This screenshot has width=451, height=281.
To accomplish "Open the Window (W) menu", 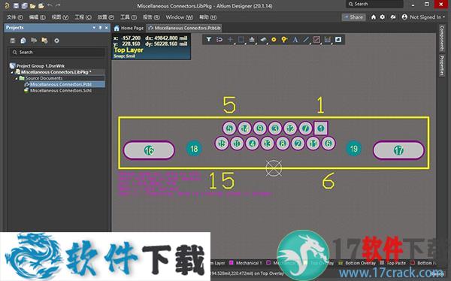I will click(x=179, y=17).
